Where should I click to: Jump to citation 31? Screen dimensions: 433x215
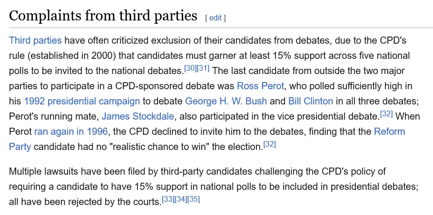[204, 68]
